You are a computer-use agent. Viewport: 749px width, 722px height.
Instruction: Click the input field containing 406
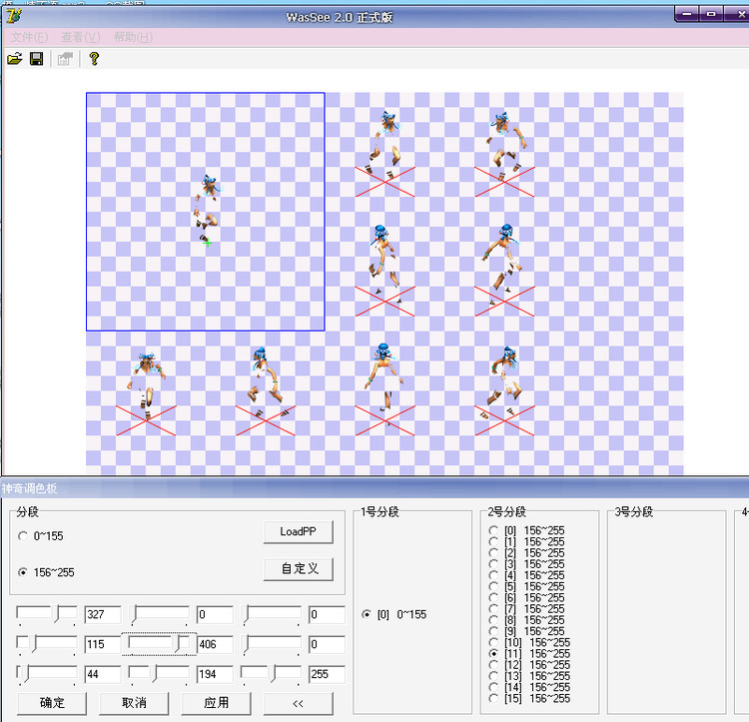tap(215, 645)
